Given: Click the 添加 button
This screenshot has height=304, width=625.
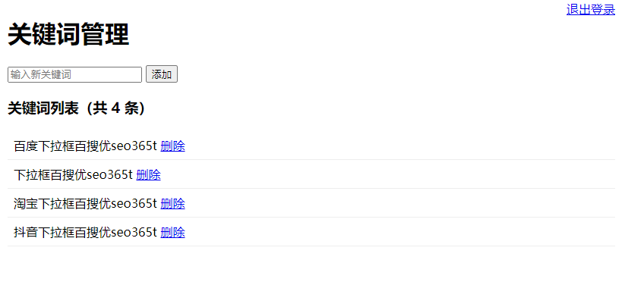Looking at the screenshot, I should click(x=162, y=74).
